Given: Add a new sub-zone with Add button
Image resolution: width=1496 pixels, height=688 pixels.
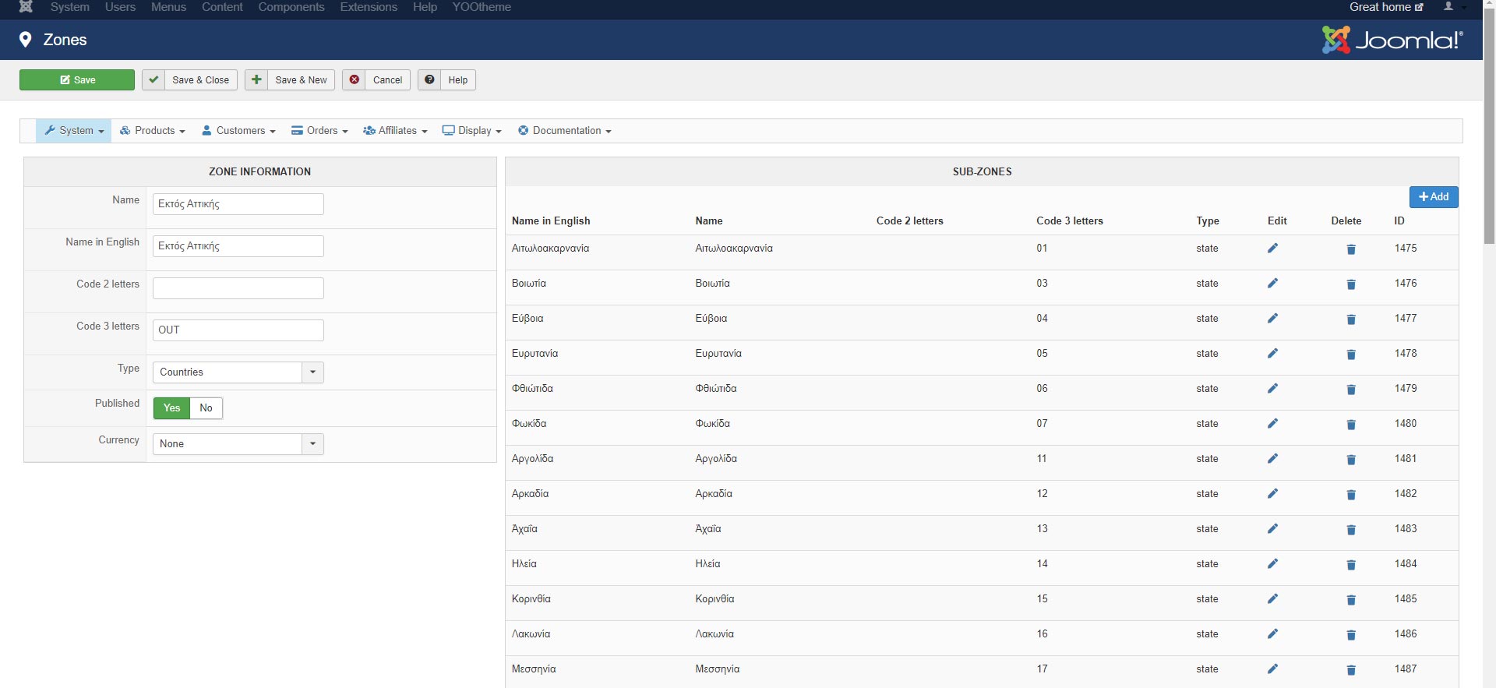Looking at the screenshot, I should tap(1433, 197).
